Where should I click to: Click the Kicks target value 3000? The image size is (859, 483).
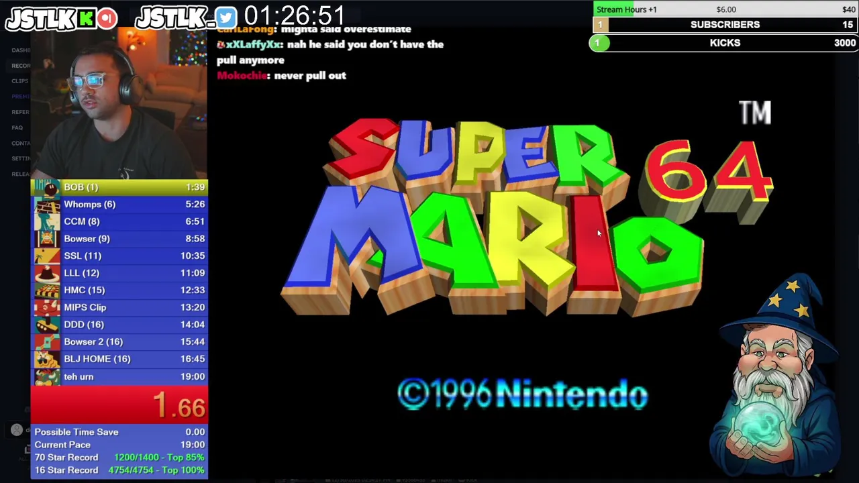tap(845, 43)
